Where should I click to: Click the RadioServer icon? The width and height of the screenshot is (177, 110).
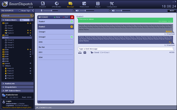[4, 96]
